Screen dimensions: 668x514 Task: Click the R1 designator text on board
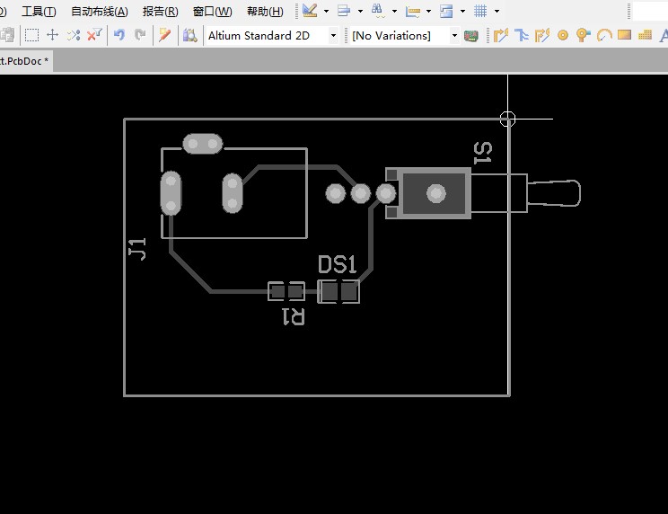(x=294, y=316)
